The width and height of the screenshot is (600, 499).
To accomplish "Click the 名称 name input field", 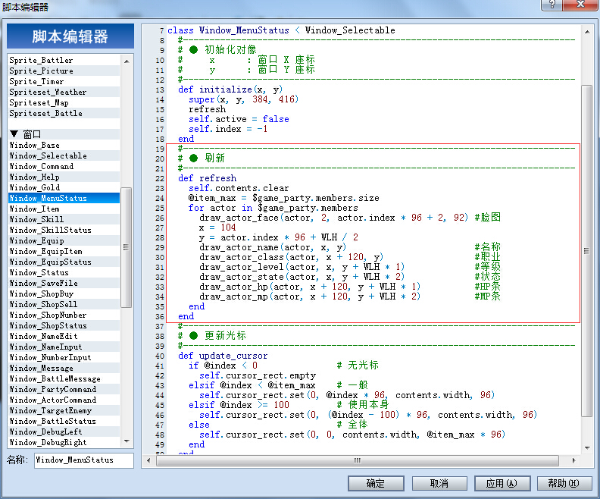I will point(84,460).
